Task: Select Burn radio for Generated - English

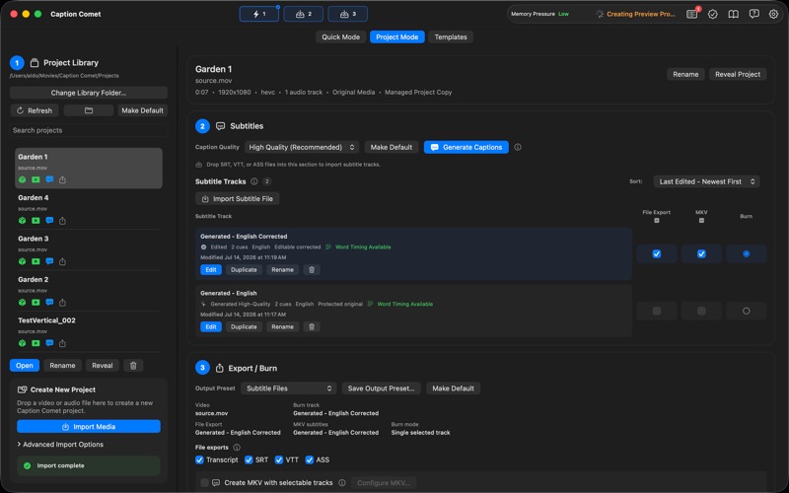Action: coord(746,311)
